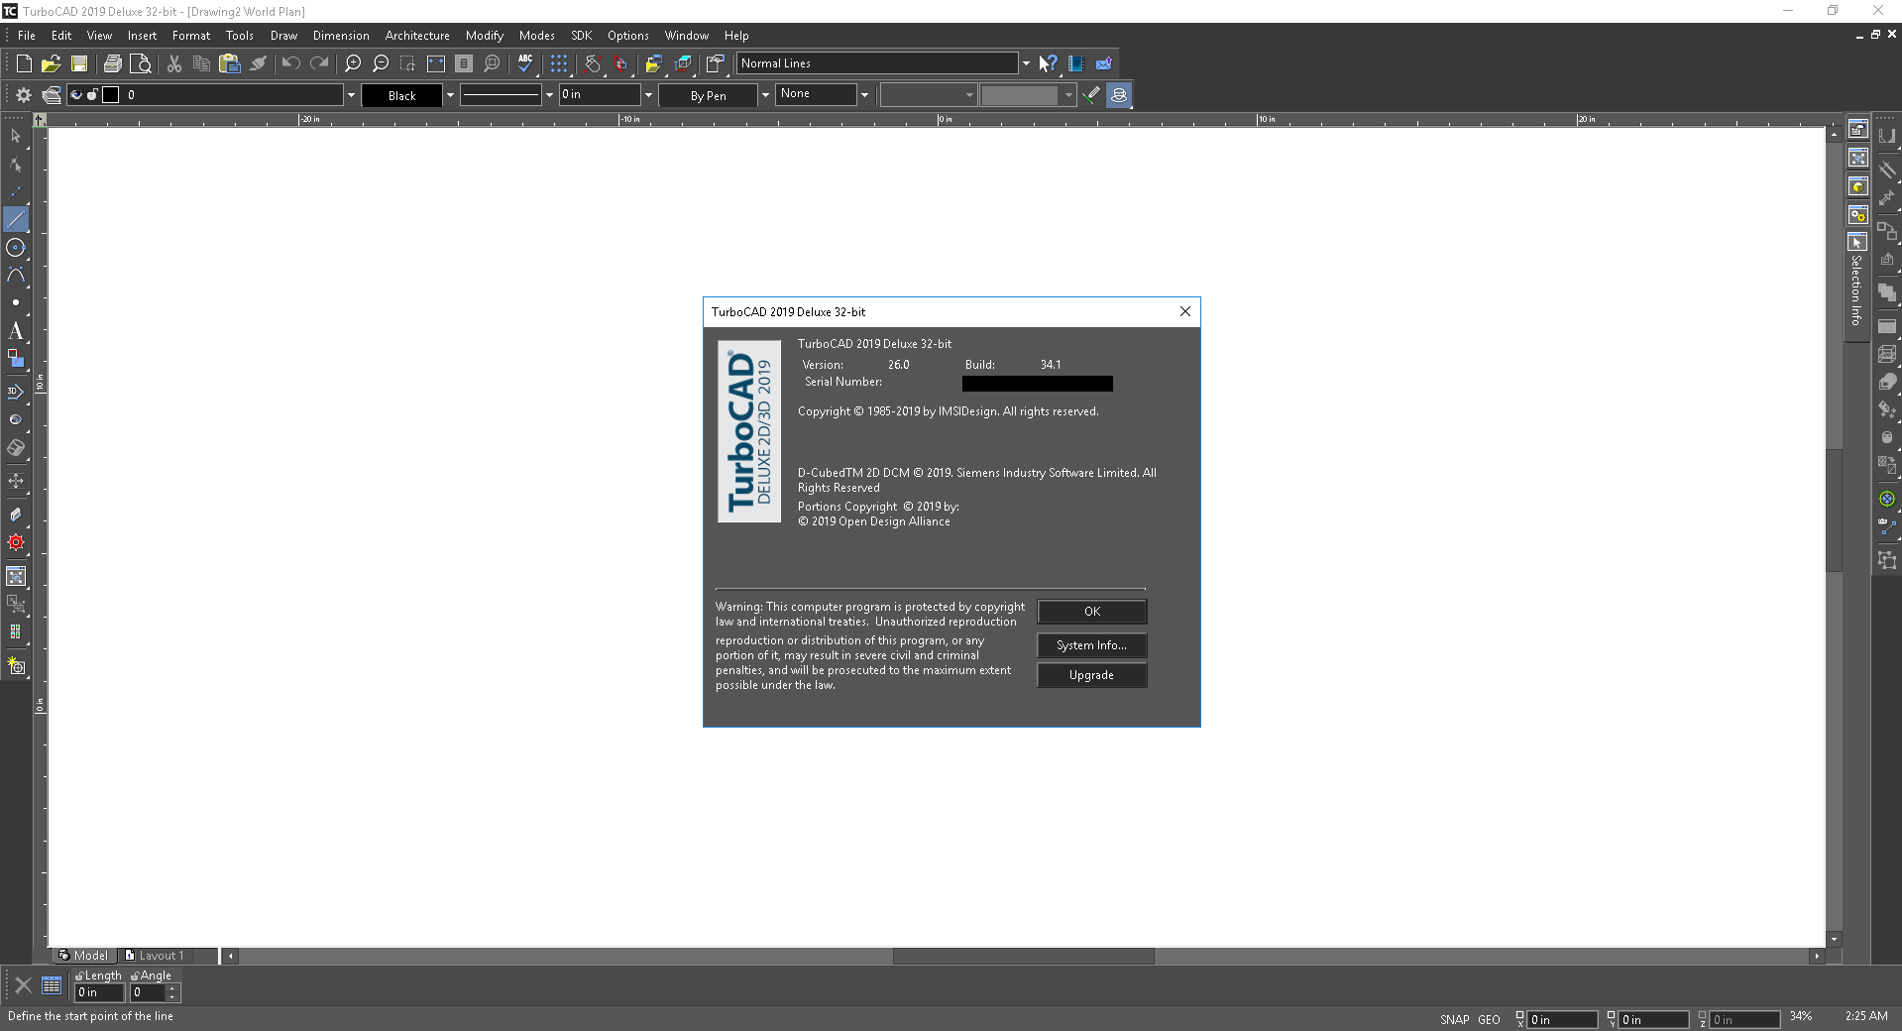The image size is (1902, 1031).
Task: Click the System Info... button
Action: pos(1092,645)
